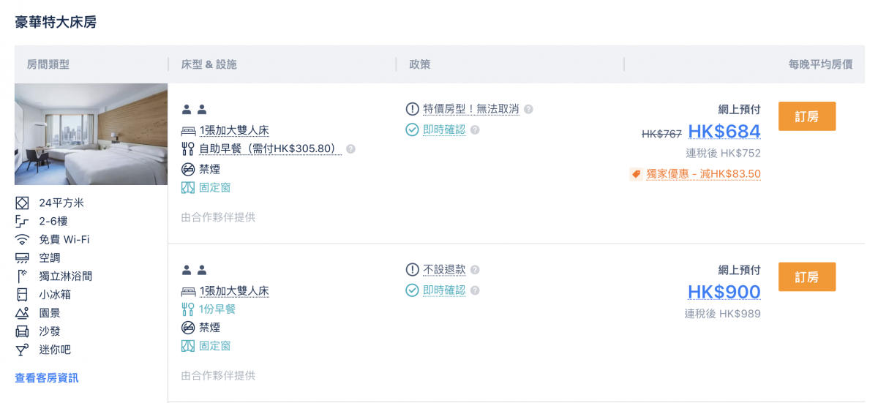
Task: Open the hotel room photo thumbnail
Action: pyautogui.click(x=91, y=134)
